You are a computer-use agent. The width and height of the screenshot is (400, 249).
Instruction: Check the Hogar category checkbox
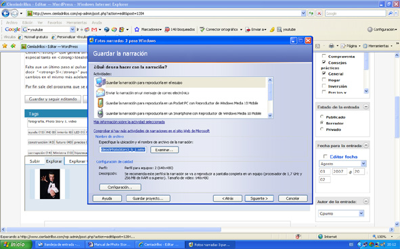click(x=324, y=80)
